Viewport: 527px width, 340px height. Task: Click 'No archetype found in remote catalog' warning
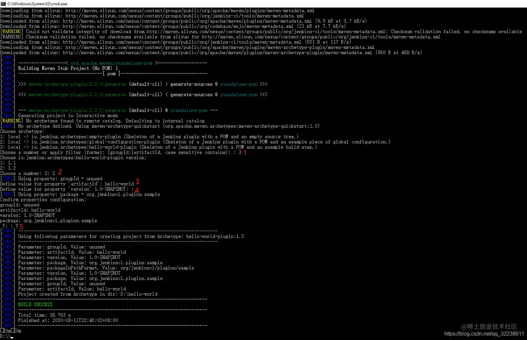102,121
